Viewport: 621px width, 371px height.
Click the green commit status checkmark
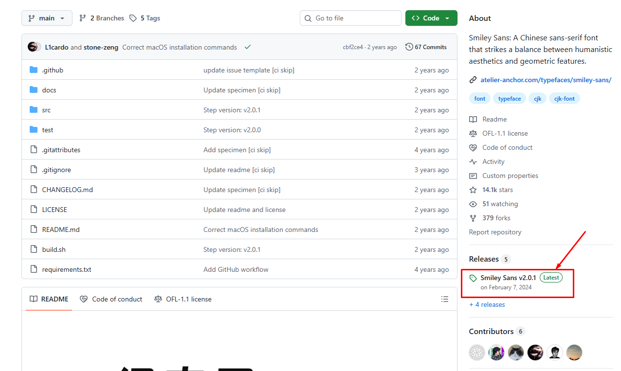point(248,47)
